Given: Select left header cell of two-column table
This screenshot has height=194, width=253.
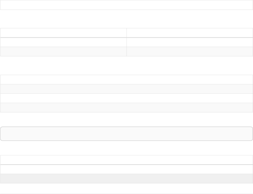Looking at the screenshot, I should tap(63, 33).
